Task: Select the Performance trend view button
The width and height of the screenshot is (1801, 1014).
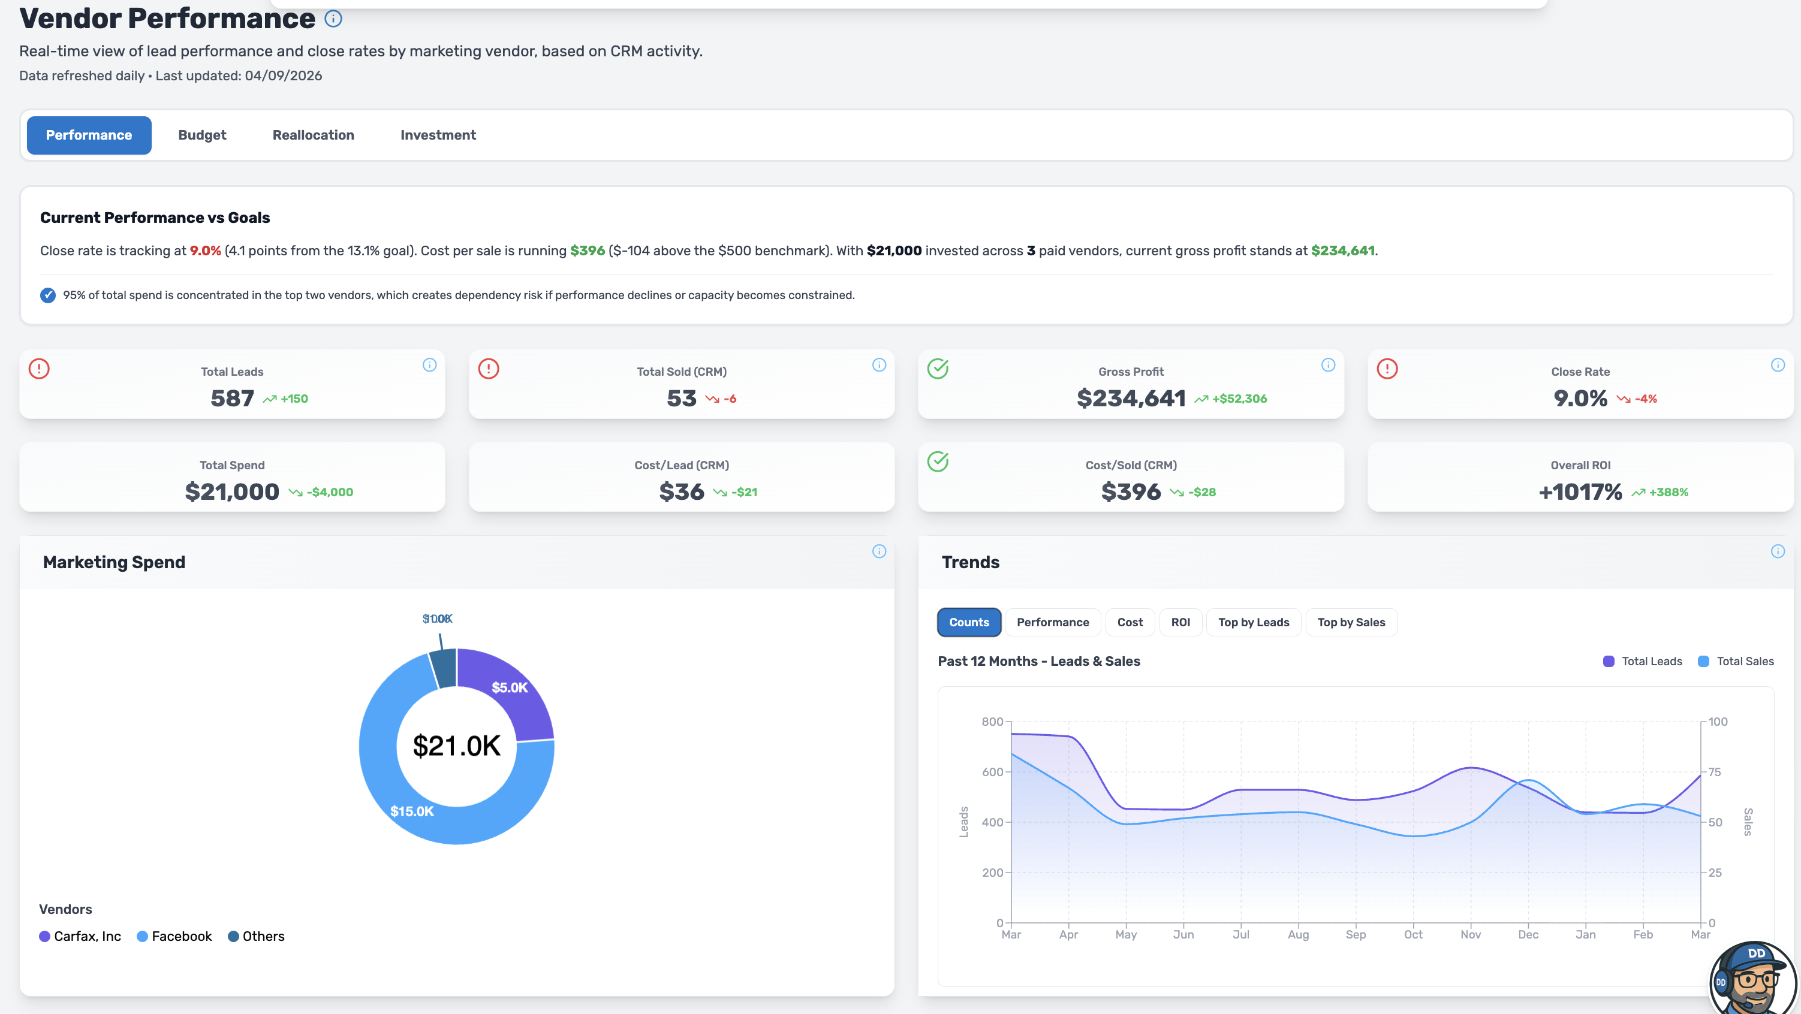Action: (1052, 622)
